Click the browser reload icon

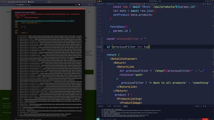[7, 5]
